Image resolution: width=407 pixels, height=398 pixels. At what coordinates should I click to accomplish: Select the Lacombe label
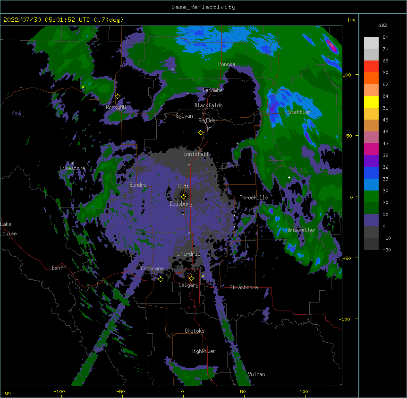coord(212,90)
